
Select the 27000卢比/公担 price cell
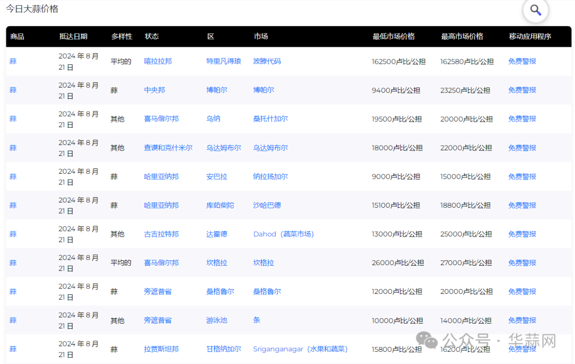(466, 263)
